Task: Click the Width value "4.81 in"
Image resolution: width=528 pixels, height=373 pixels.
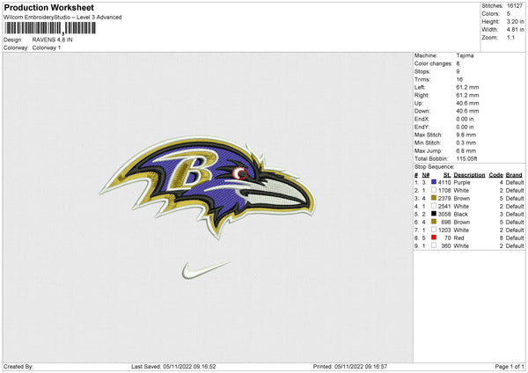Action: (x=515, y=30)
